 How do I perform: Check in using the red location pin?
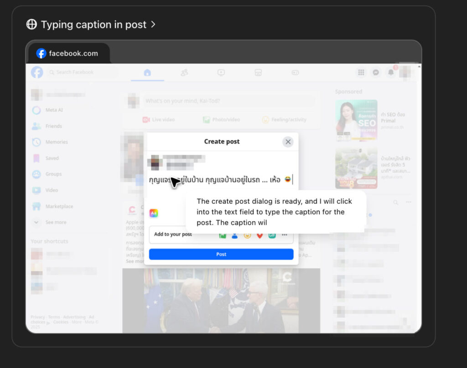click(x=259, y=235)
